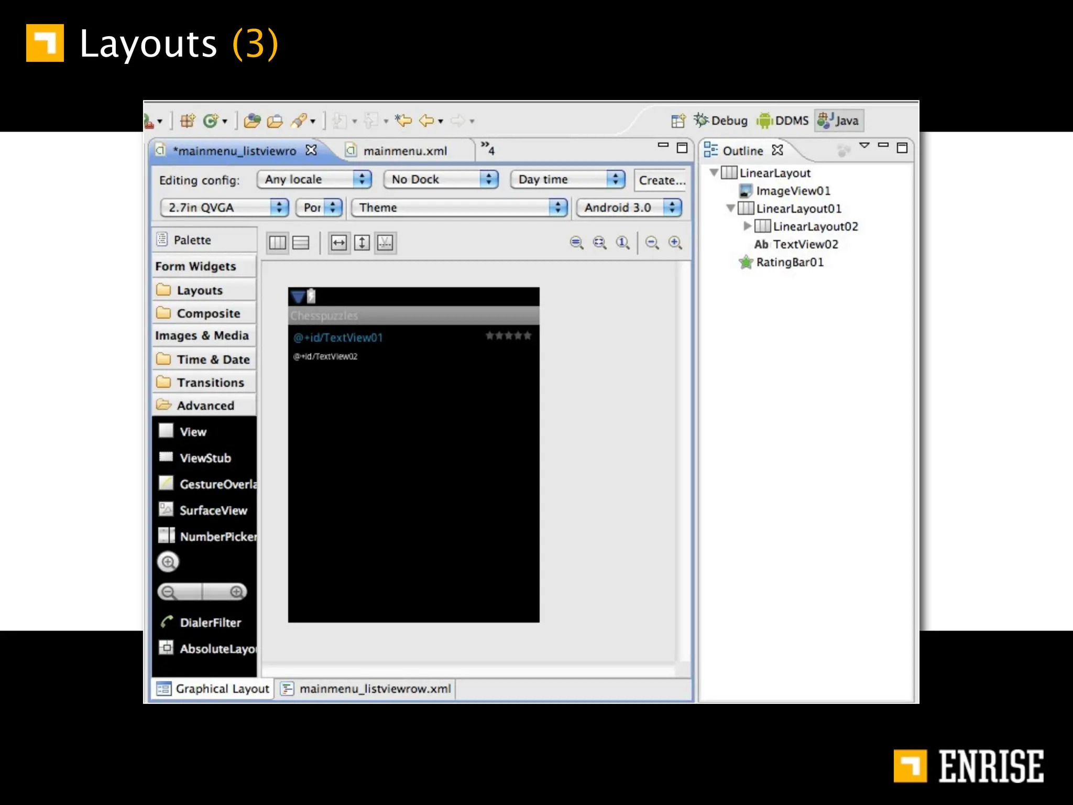Click the zoom in magnifier icon
This screenshot has height=805, width=1073.
pyautogui.click(x=675, y=243)
